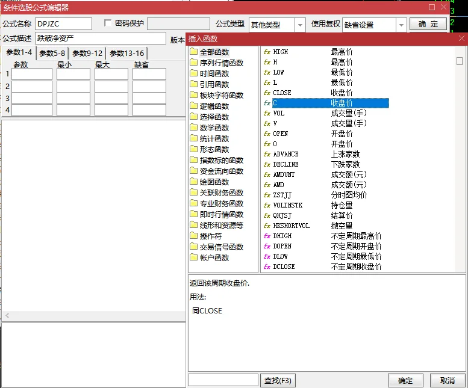Image resolution: width=468 pixels, height=388 pixels.
Task: Open the 指数标的函数 folder icon
Action: click(194, 160)
